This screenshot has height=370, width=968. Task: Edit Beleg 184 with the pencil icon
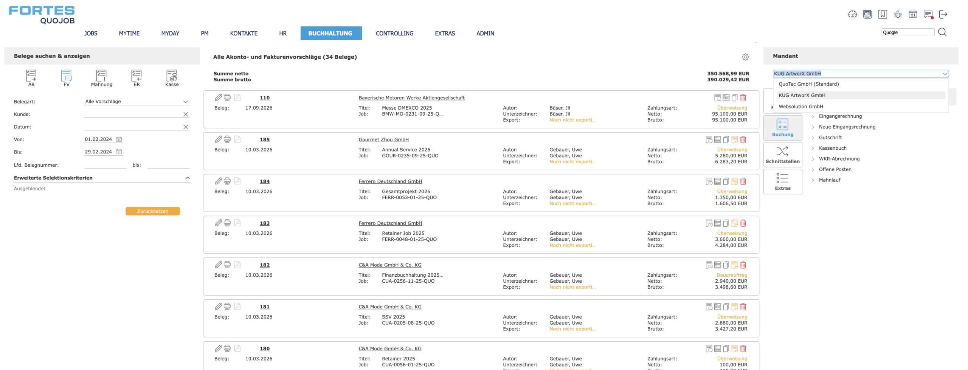point(218,181)
